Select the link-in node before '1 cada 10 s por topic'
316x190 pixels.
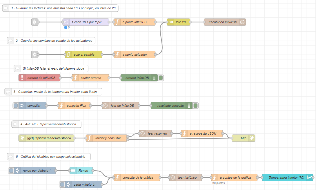35,22
